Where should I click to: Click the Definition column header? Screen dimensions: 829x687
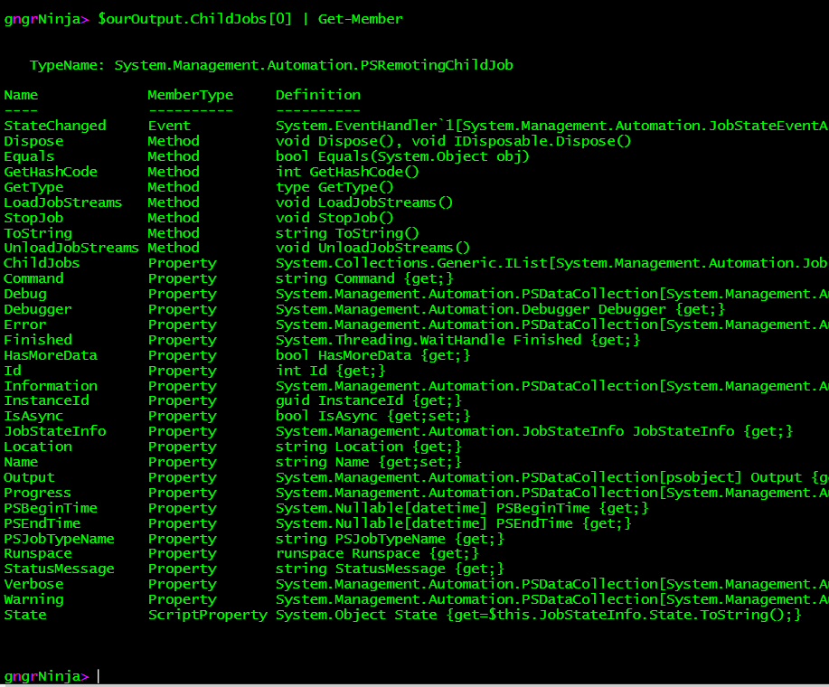[317, 95]
